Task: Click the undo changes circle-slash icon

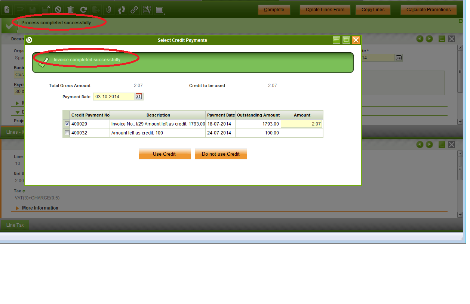Action: coord(58,10)
